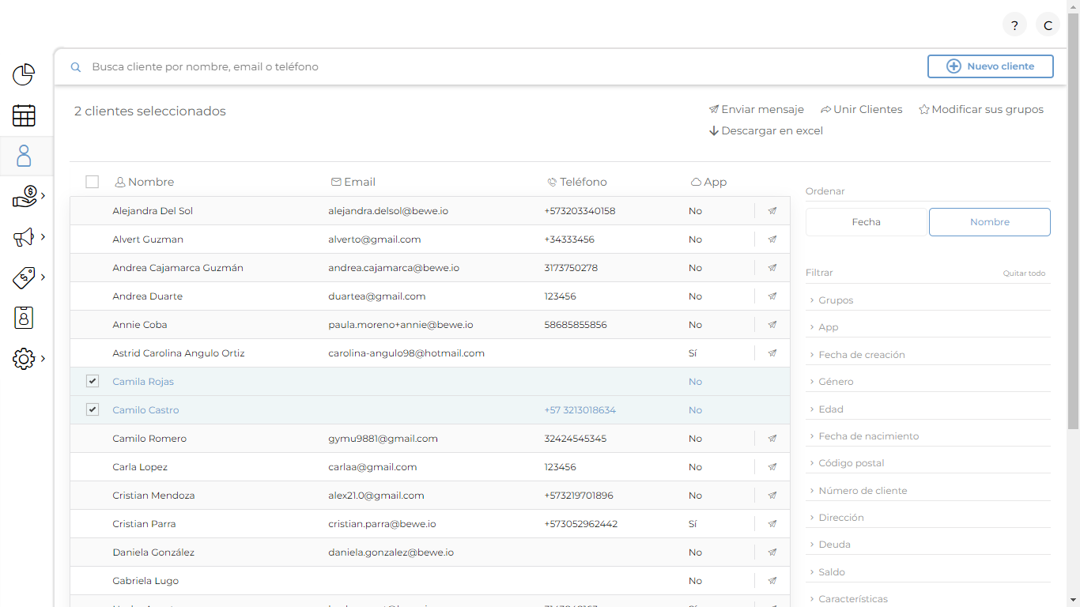Image resolution: width=1080 pixels, height=607 pixels.
Task: Expand the Código postal filter
Action: (x=927, y=463)
